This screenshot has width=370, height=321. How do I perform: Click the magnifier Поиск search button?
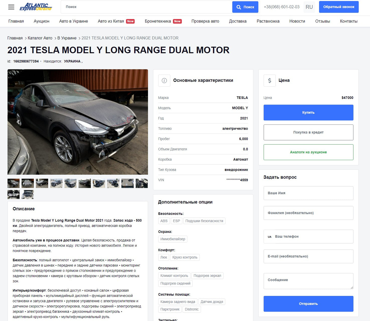(245, 7)
